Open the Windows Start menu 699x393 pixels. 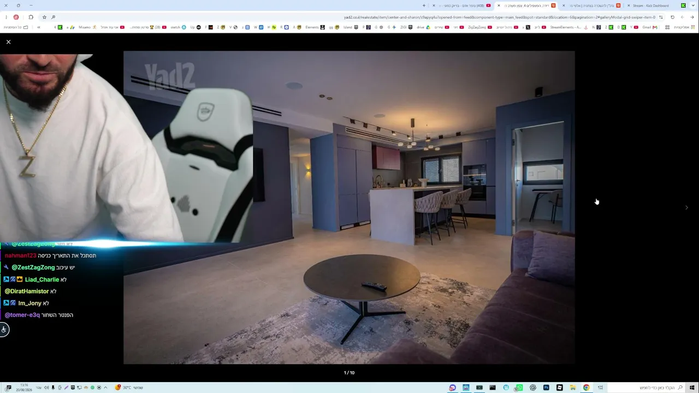tap(693, 388)
